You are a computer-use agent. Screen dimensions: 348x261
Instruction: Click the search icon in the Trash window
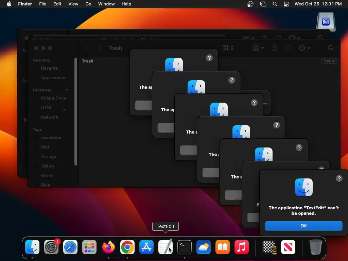(330, 48)
